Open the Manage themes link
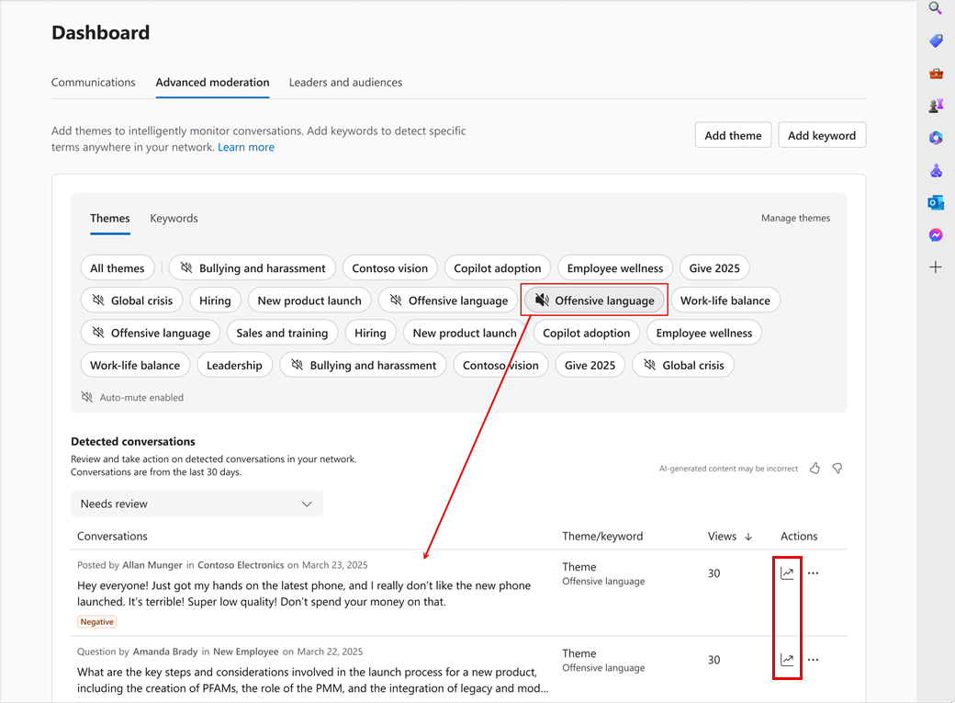The image size is (955, 703). [795, 219]
